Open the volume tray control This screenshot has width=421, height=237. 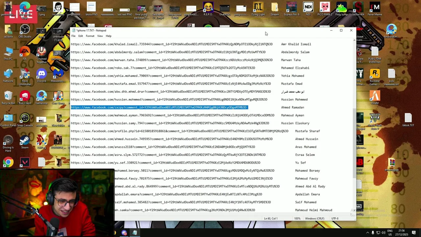tap(383, 233)
